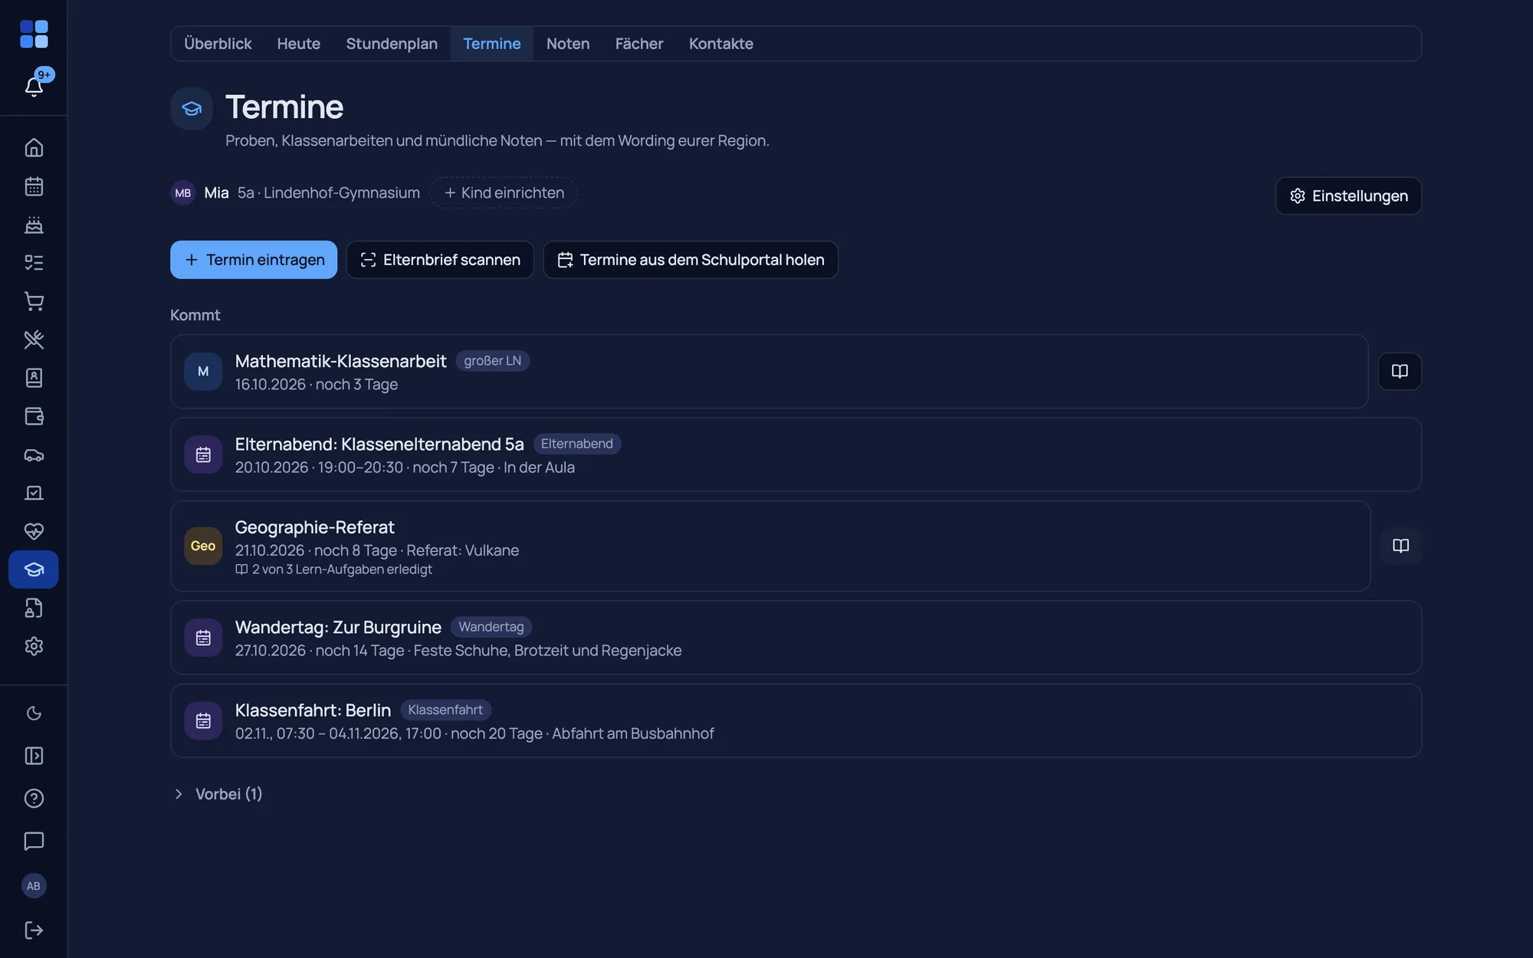Open the home icon in sidebar
Image resolution: width=1533 pixels, height=958 pixels.
point(34,147)
